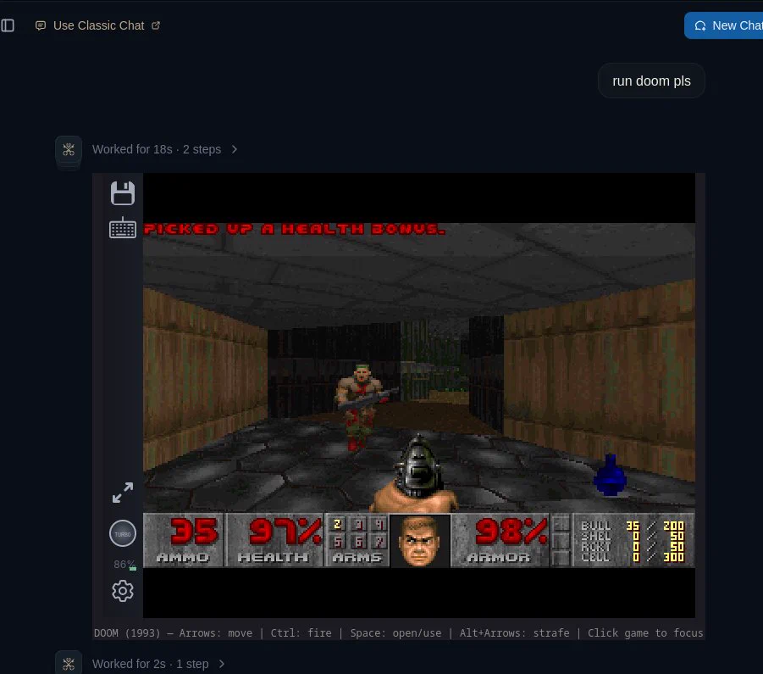763x674 pixels.
Task: Click 'Click game to focus' caption text
Action: coord(645,632)
